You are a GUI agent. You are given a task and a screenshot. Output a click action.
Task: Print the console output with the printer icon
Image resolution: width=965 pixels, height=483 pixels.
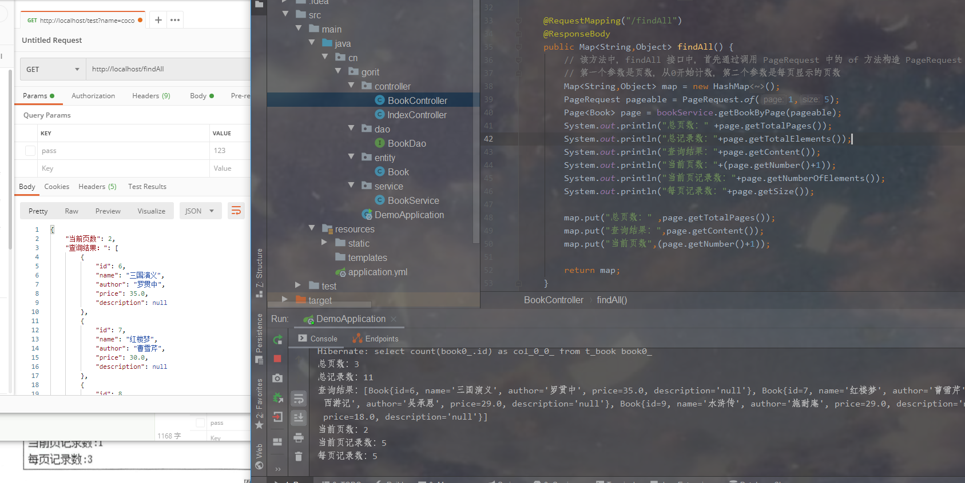point(299,438)
